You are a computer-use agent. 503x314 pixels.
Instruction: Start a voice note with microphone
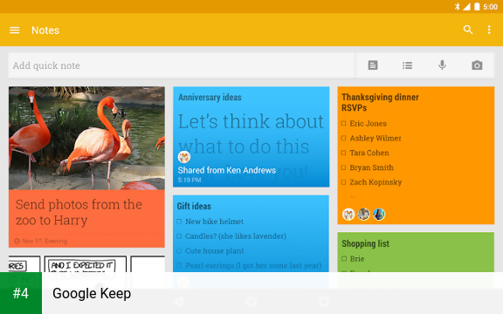point(442,65)
